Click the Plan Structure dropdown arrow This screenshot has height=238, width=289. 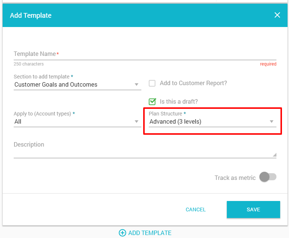pos(272,121)
